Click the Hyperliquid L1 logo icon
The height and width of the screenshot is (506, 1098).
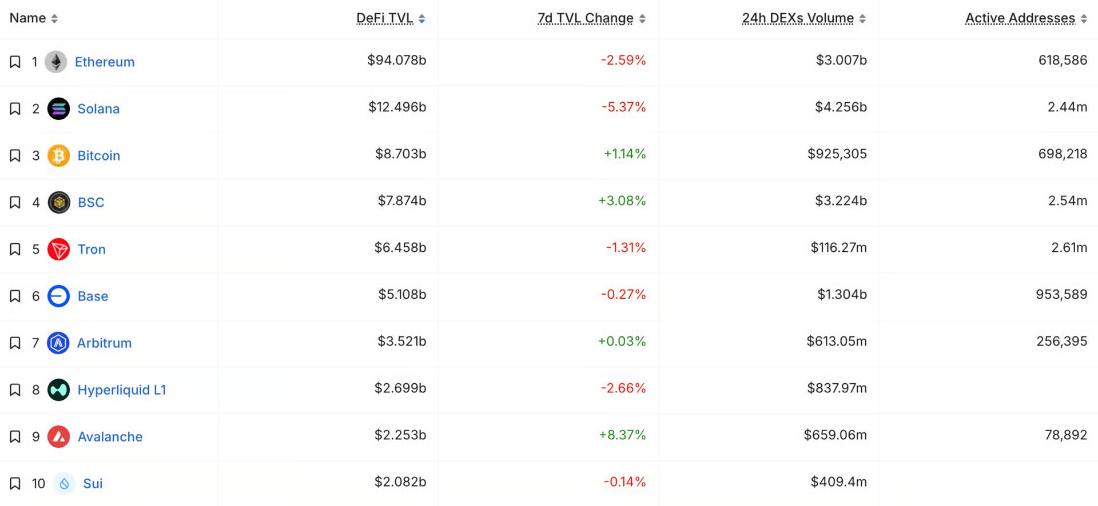click(58, 389)
